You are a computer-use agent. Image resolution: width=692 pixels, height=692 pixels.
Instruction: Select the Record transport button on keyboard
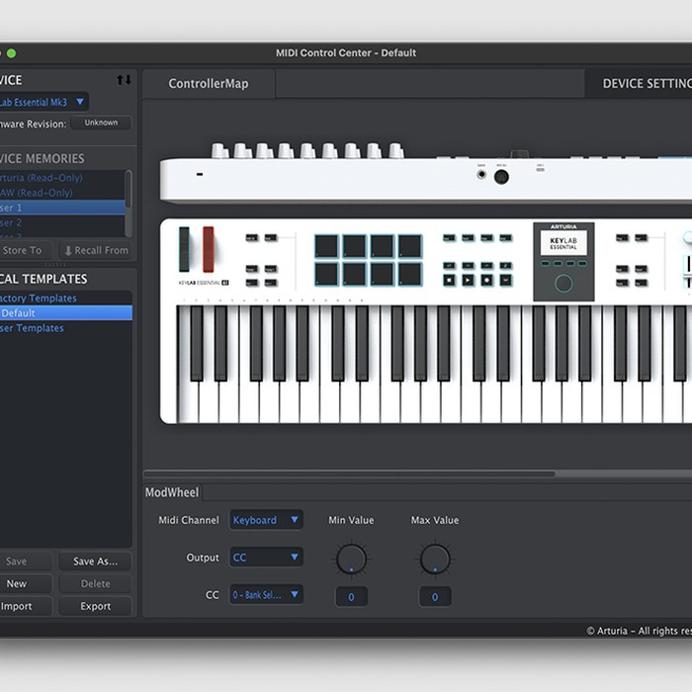pos(486,280)
